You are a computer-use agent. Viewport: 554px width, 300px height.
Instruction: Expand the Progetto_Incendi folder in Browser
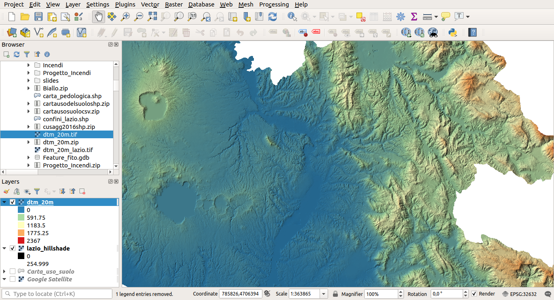coord(28,73)
